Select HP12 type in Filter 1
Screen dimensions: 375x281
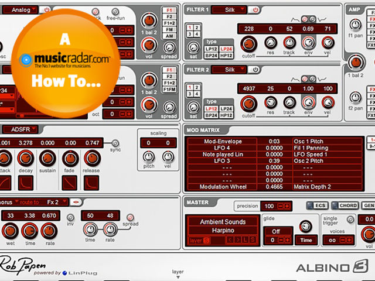226,56
